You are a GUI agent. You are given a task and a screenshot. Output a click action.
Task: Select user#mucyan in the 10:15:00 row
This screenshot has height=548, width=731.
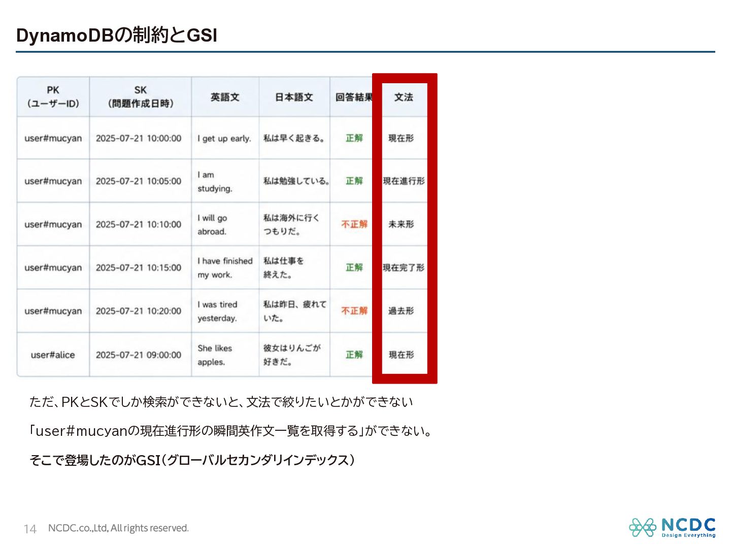coord(53,267)
